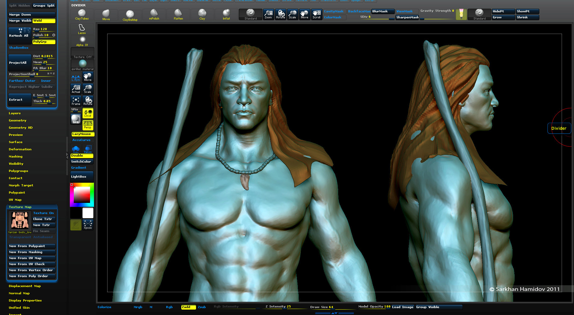
Task: Toggle the Transp transparency icon
Action: point(88,149)
